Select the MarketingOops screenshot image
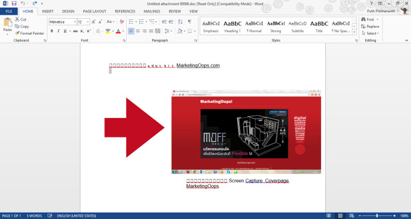Viewport: 411px width, 219px height. (246, 132)
